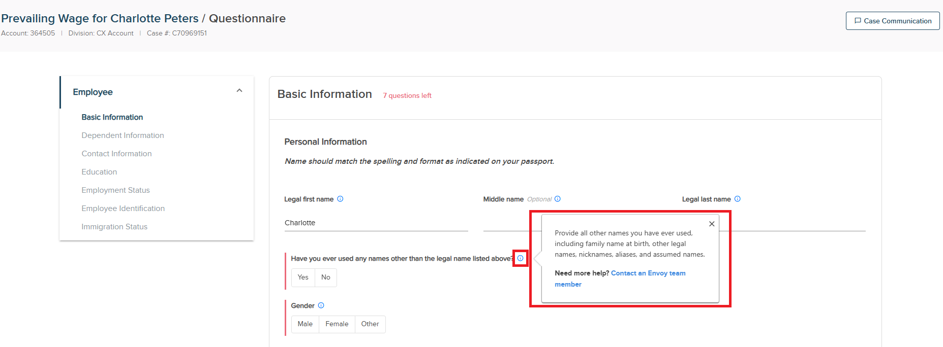Click the info icon beside Legal first name
The height and width of the screenshot is (347, 943).
tap(340, 199)
